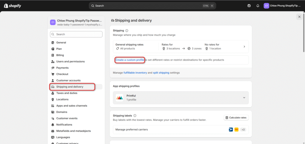Open General shipping rates via arrow chevron
Viewport: 305px width, 144px height.
[244, 47]
